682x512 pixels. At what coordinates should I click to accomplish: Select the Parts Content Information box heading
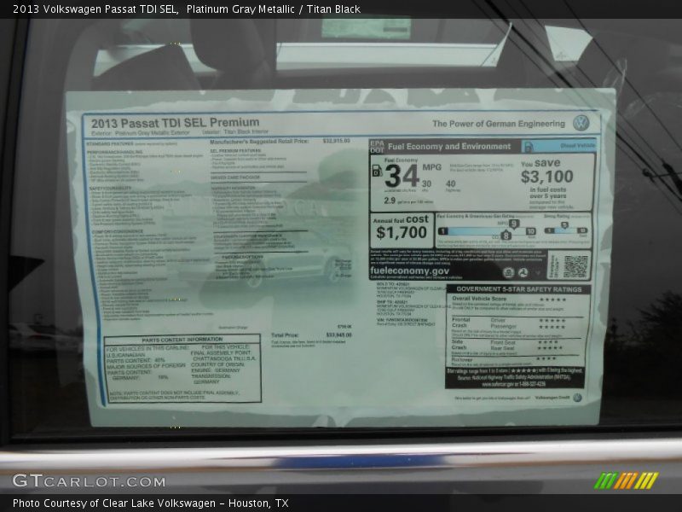[182, 340]
